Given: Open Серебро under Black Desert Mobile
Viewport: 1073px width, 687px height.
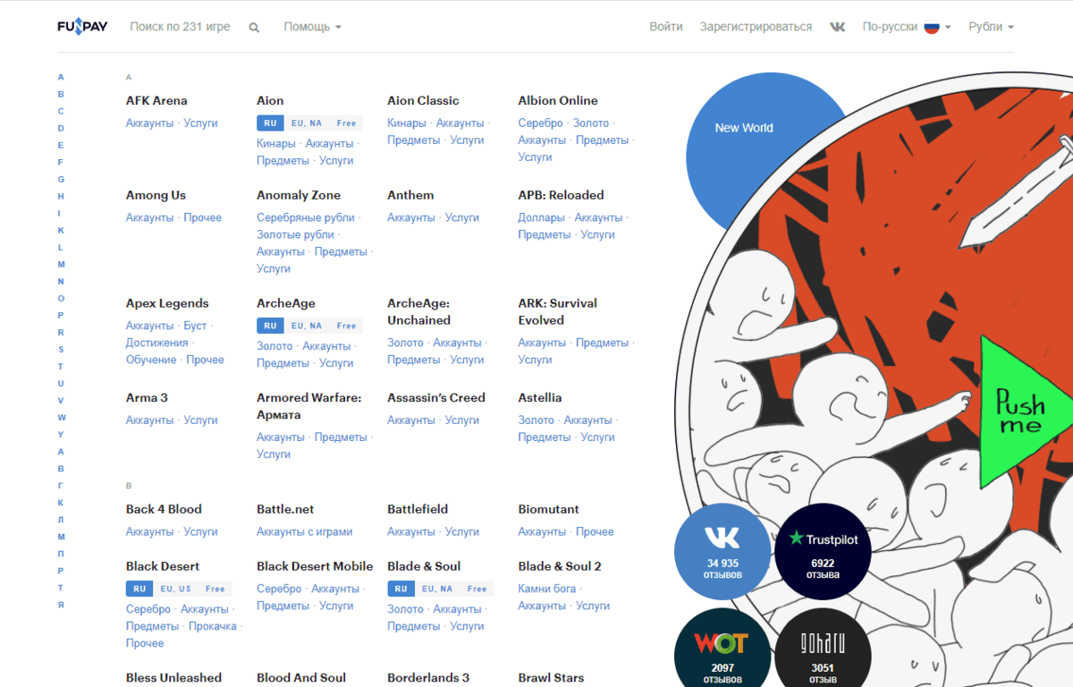Looking at the screenshot, I should 279,589.
